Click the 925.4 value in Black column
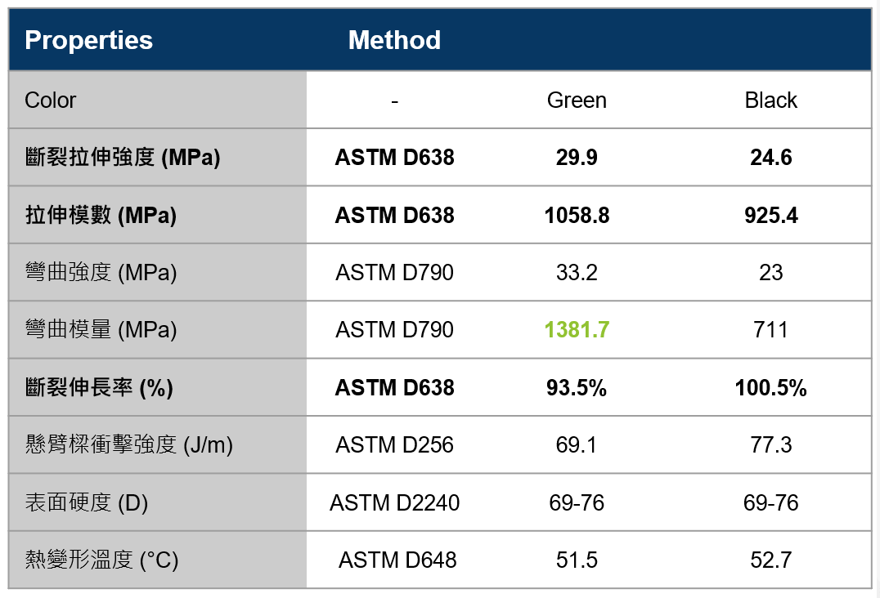The width and height of the screenshot is (880, 598). pyautogui.click(x=770, y=216)
